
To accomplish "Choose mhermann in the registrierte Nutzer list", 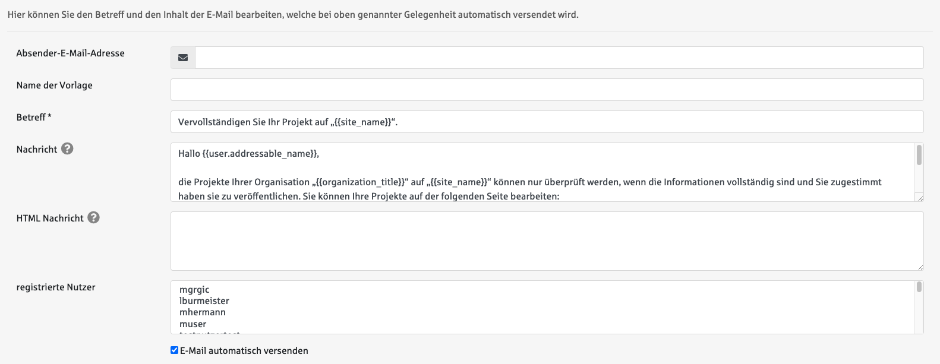I will tap(202, 312).
